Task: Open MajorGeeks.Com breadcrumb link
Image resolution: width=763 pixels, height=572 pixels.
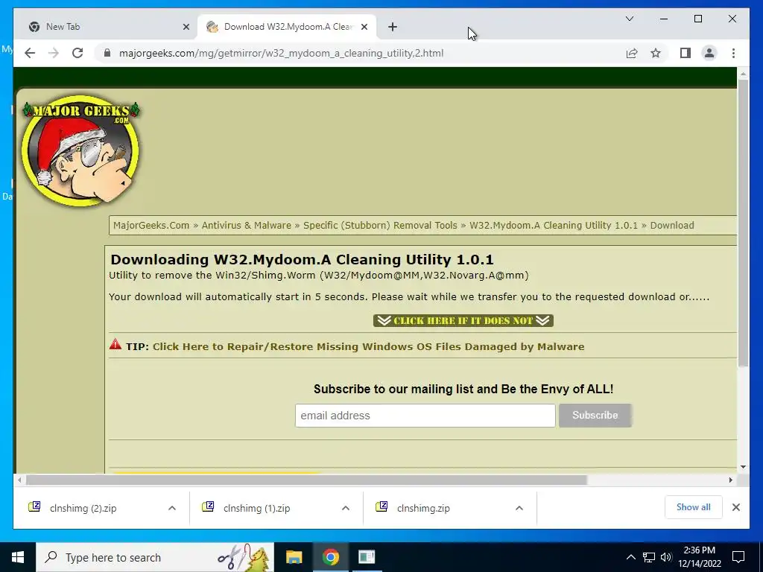Action: (151, 225)
